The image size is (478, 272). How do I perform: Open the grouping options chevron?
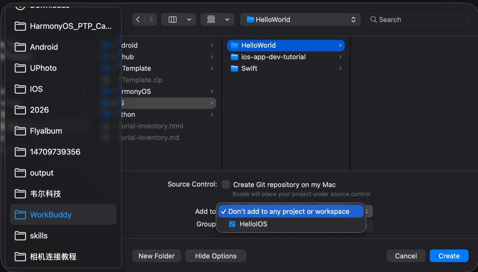[227, 20]
